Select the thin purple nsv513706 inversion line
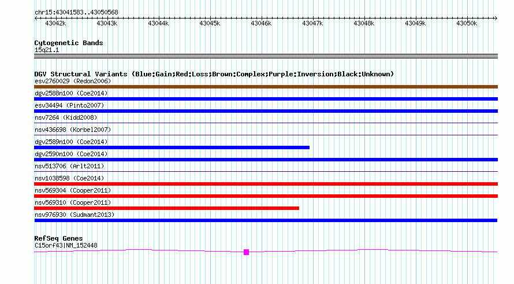The image size is (514, 284). (266, 171)
